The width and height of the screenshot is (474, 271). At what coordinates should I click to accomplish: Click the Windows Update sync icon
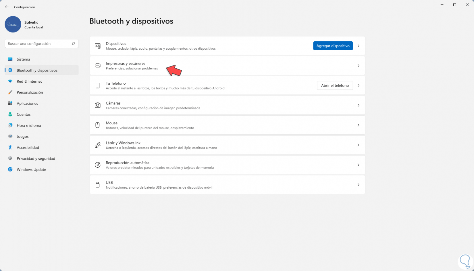click(x=10, y=169)
